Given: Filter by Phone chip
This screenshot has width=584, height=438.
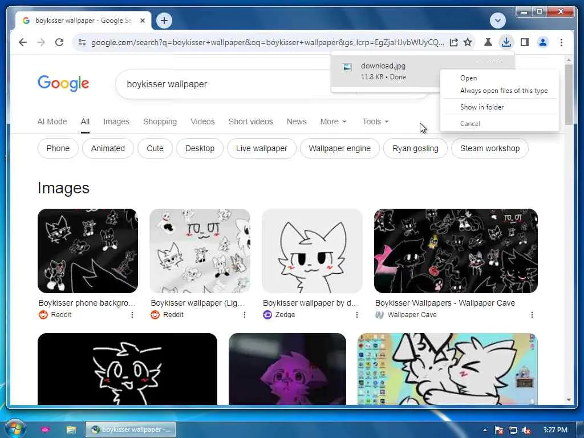Looking at the screenshot, I should click(x=58, y=148).
